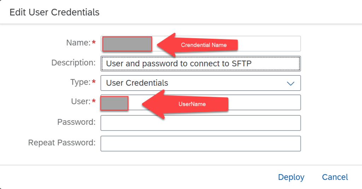This screenshot has width=362, height=189.
Task: Focus the Description text field
Action: tap(200, 64)
